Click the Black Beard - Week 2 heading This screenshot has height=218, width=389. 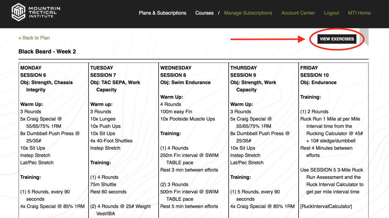coord(47,52)
